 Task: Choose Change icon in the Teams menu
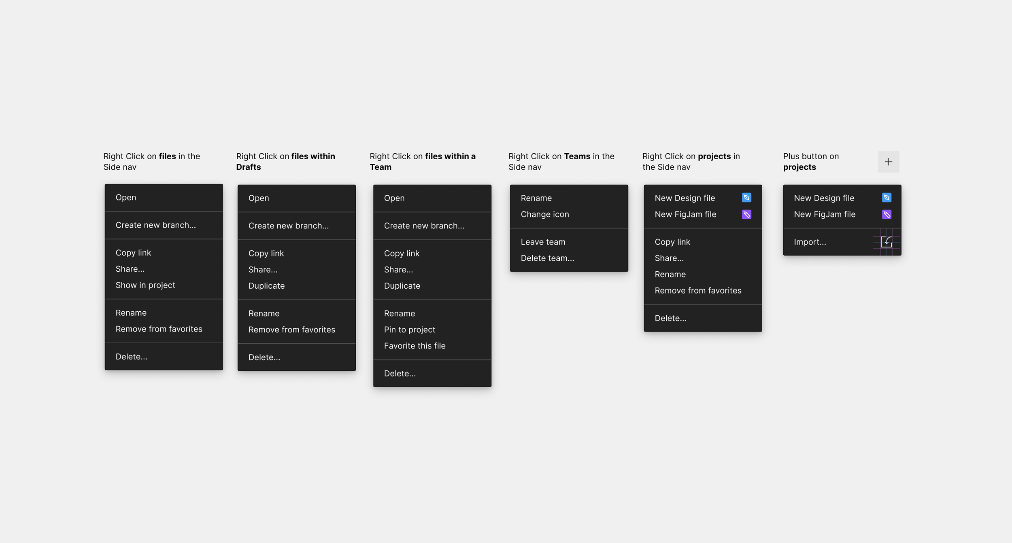click(544, 214)
